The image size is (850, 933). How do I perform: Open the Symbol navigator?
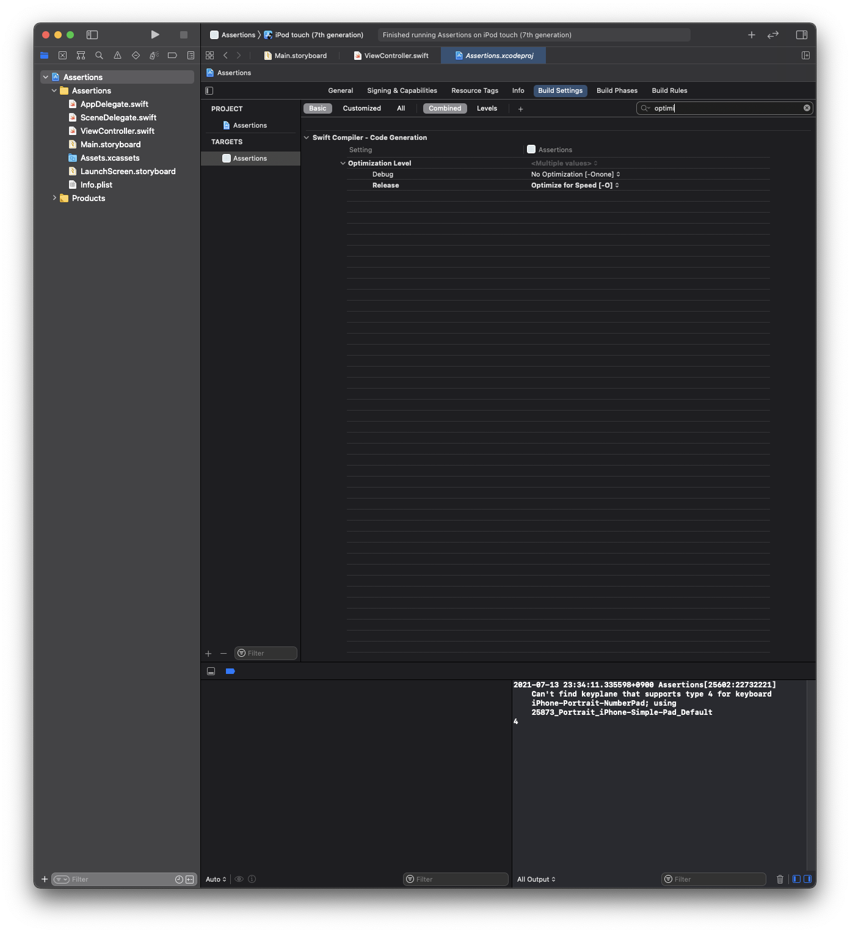click(81, 56)
